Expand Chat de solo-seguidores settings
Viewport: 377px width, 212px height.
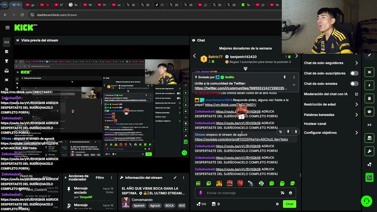click(x=356, y=63)
